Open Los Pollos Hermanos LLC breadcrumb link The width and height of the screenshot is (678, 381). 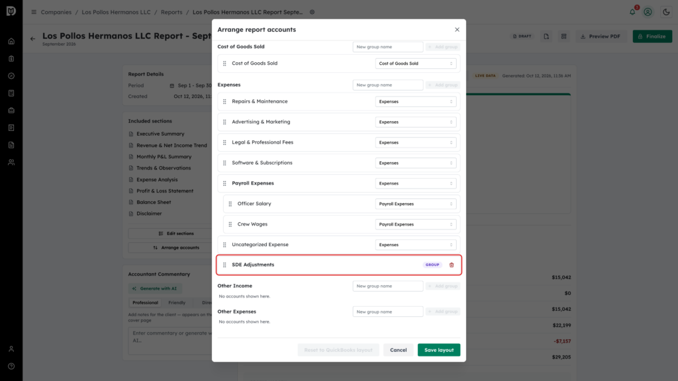(117, 12)
